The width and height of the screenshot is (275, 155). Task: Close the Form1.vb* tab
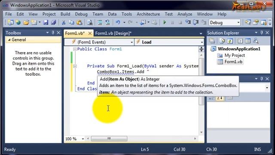(x=90, y=34)
